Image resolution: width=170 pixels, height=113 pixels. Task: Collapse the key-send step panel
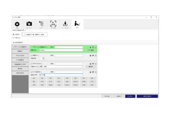31,72
